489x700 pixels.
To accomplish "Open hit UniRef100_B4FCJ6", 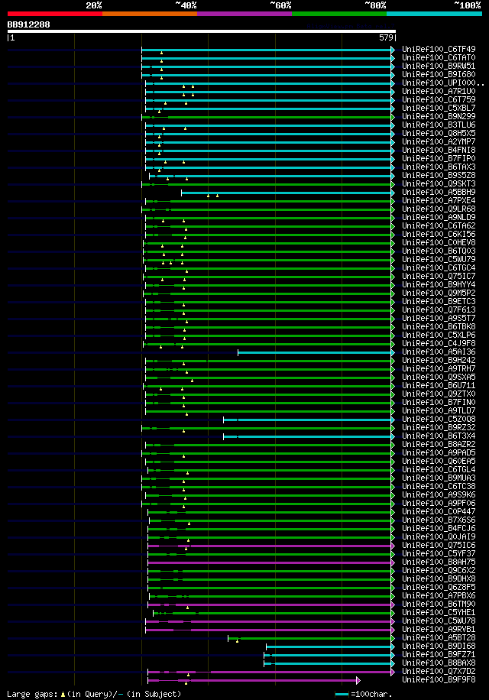I will pos(439,529).
